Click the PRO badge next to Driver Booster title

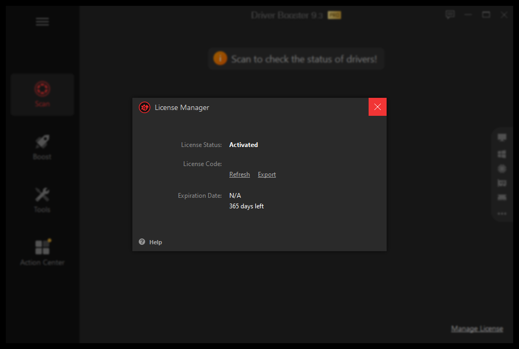point(334,15)
